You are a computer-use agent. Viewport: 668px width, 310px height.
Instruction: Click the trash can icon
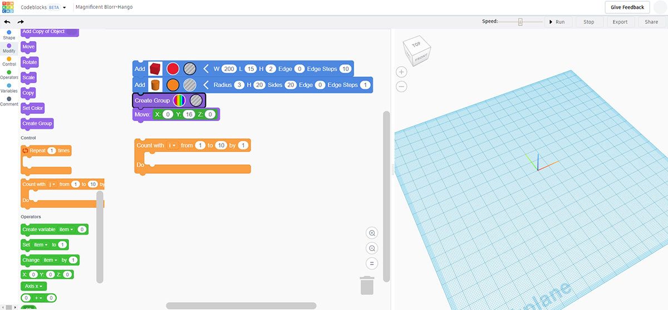[367, 285]
